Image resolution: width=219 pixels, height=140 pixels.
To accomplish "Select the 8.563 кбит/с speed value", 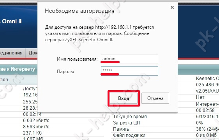I will pos(36,127).
